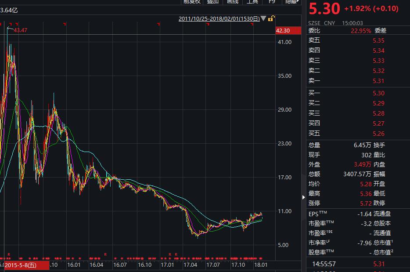The height and width of the screenshot is (272, 410).
Task: Click the red flag marker near April 2017
Action: tap(208, 24)
